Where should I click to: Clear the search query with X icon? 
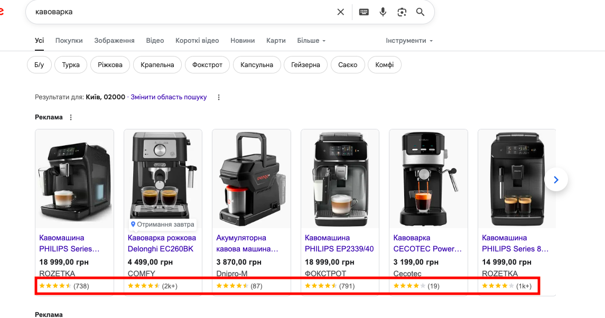click(x=340, y=12)
